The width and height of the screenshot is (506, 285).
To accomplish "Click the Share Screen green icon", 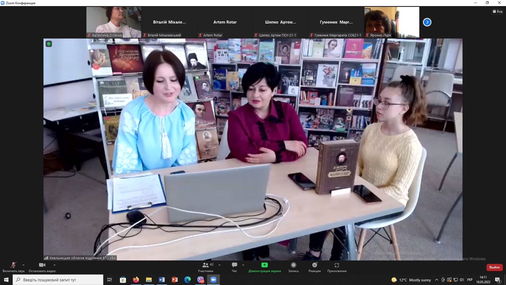I will pos(264,265).
